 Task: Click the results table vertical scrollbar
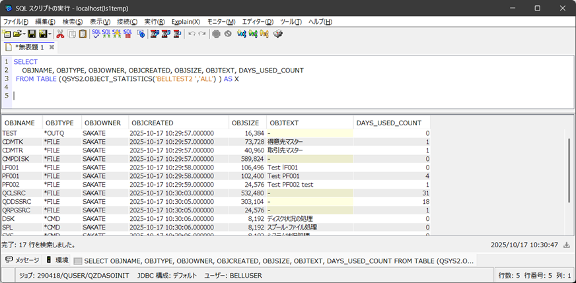click(x=568, y=172)
